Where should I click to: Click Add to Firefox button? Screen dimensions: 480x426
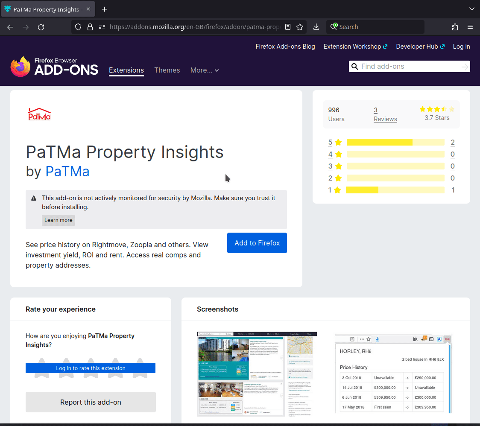tap(257, 243)
